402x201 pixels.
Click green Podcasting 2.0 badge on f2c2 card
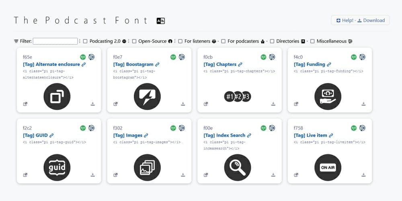83,128
